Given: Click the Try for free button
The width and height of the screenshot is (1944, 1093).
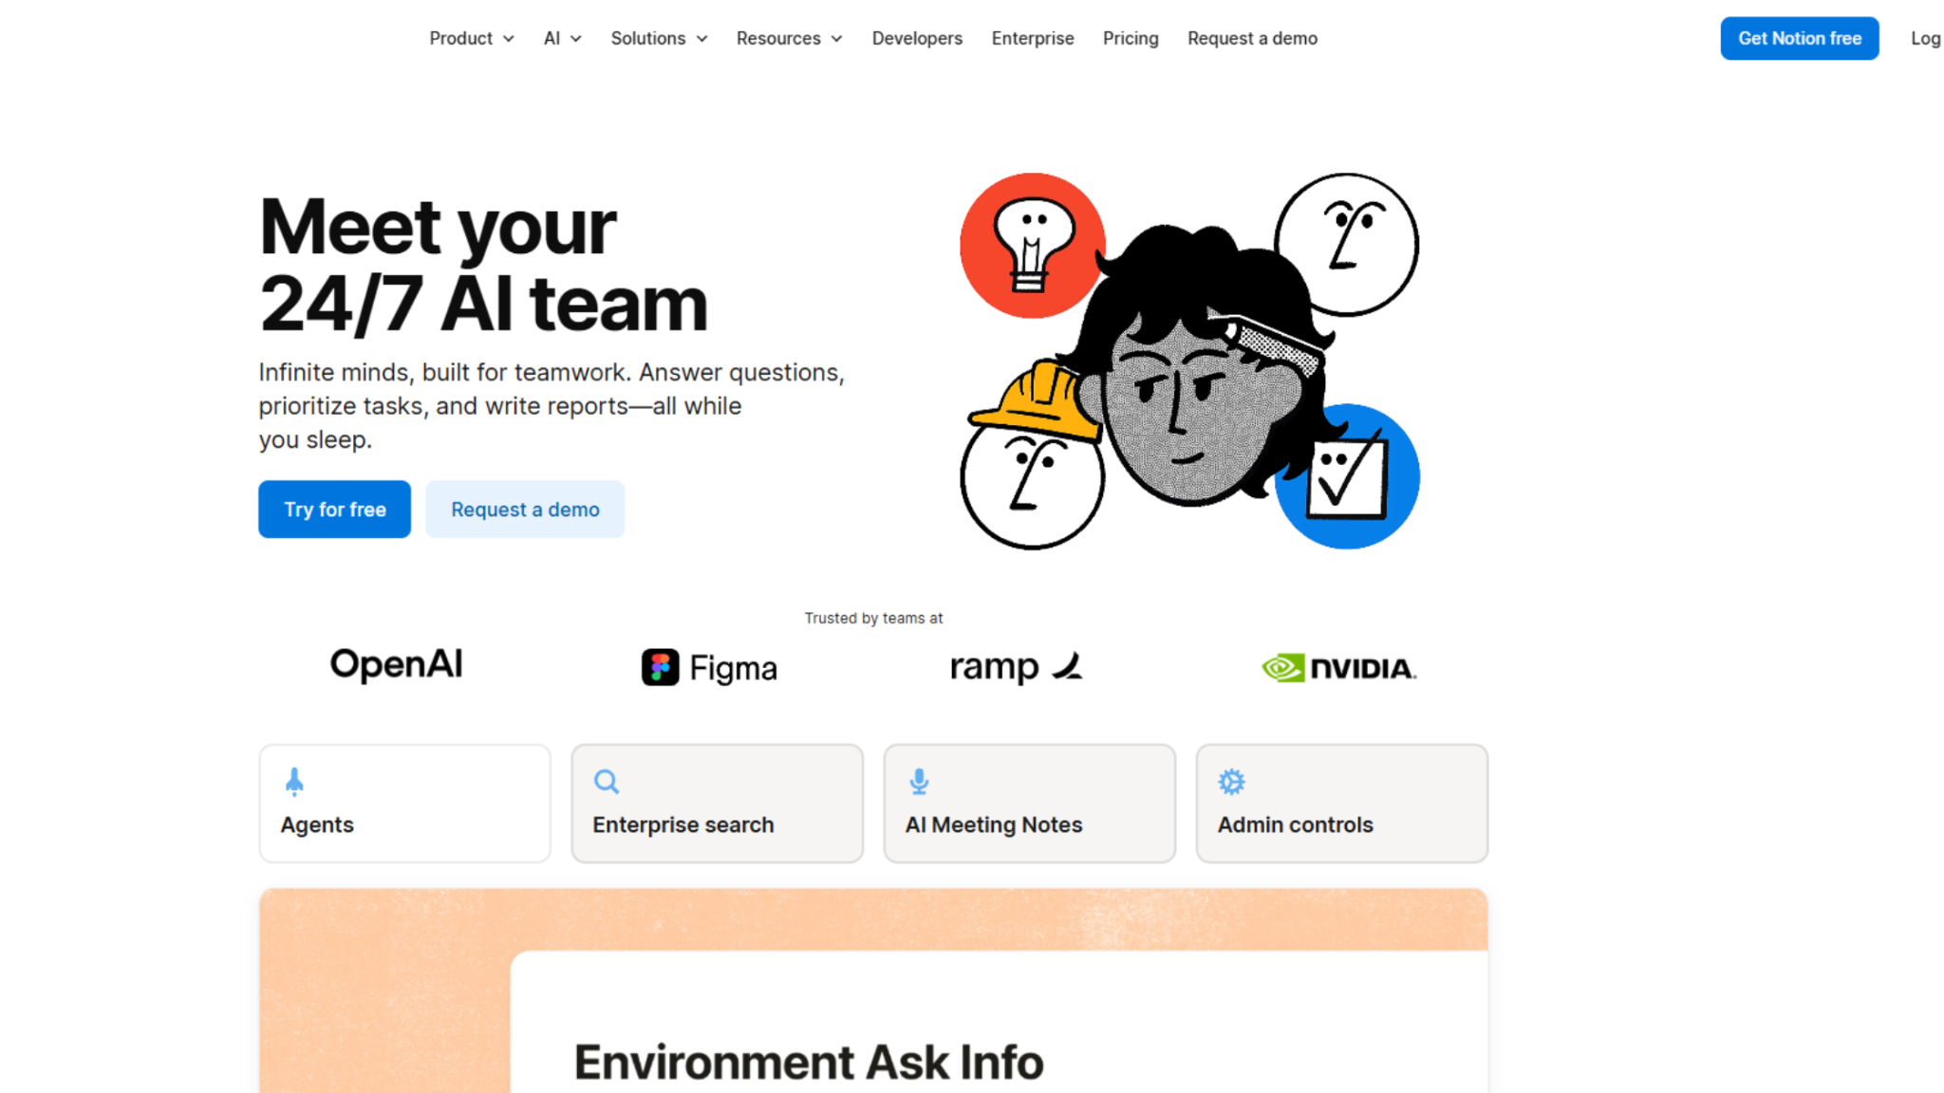Looking at the screenshot, I should pos(334,509).
